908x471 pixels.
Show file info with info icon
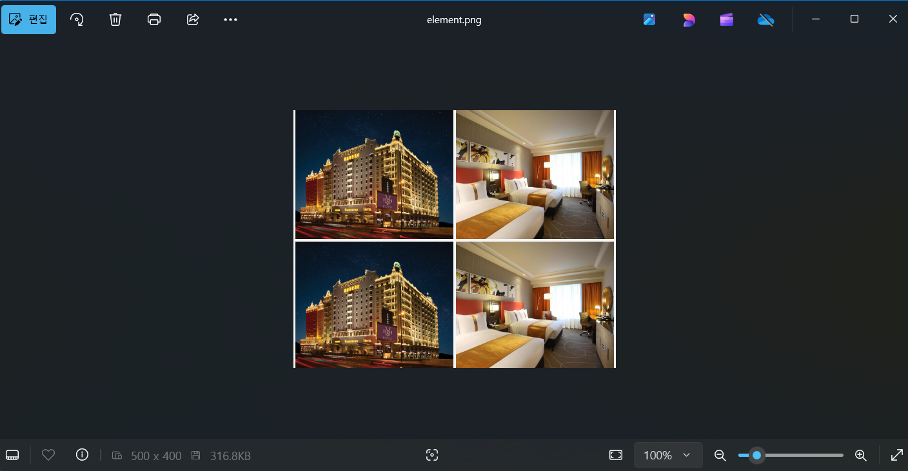82,455
